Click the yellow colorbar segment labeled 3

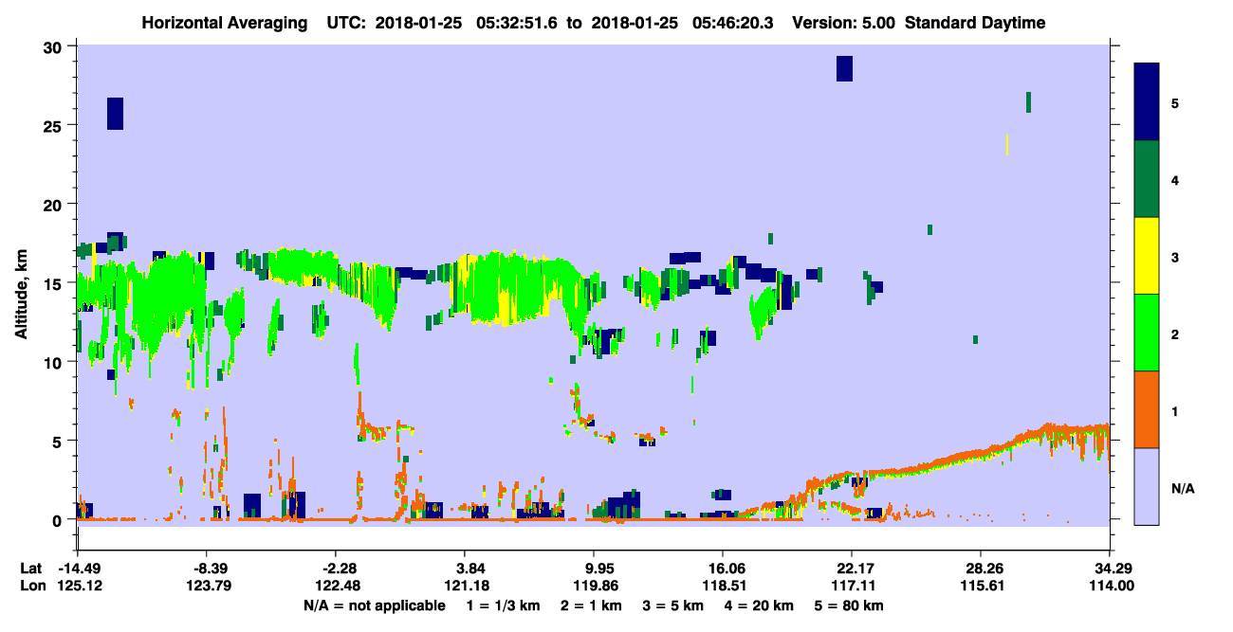(x=1147, y=256)
